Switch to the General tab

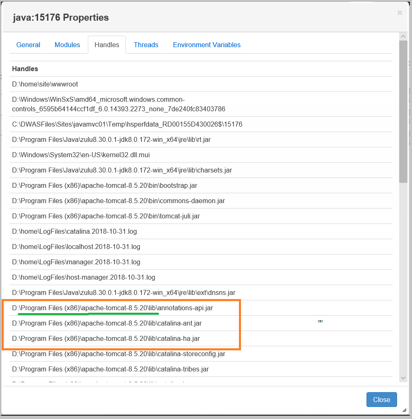28,45
